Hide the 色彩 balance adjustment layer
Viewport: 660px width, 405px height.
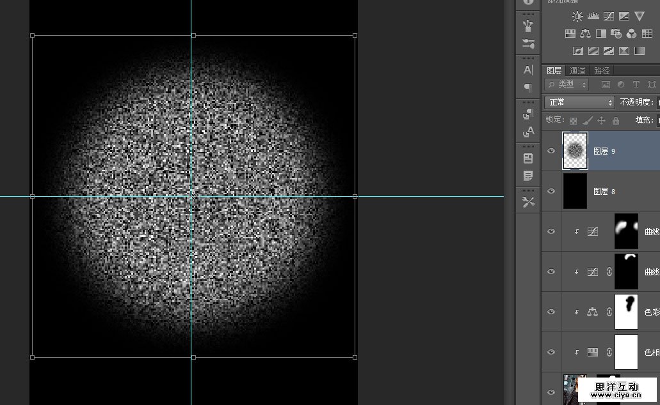551,312
